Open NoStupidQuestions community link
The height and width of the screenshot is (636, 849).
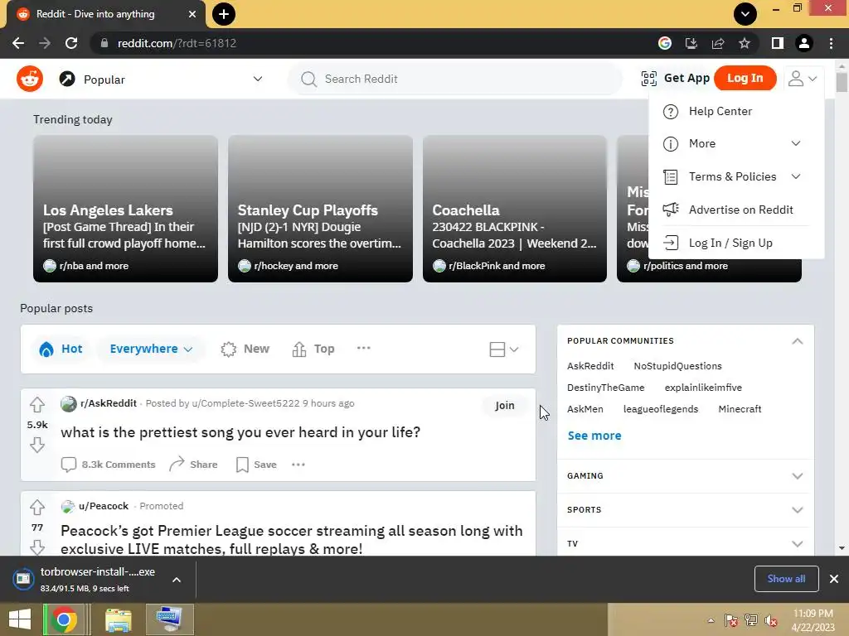(x=677, y=366)
